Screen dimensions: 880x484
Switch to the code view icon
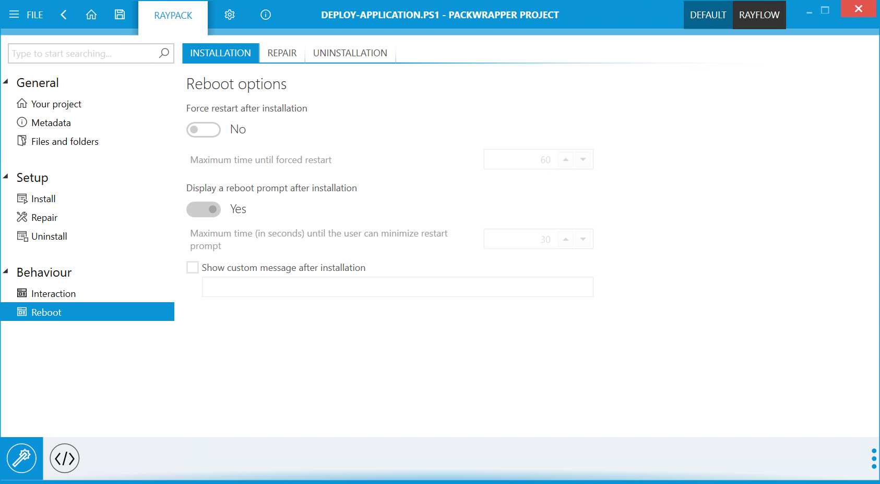[65, 458]
